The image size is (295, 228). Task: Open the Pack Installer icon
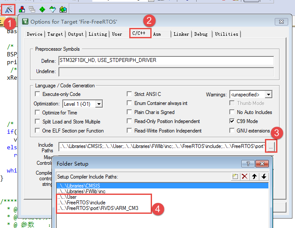click(x=63, y=9)
